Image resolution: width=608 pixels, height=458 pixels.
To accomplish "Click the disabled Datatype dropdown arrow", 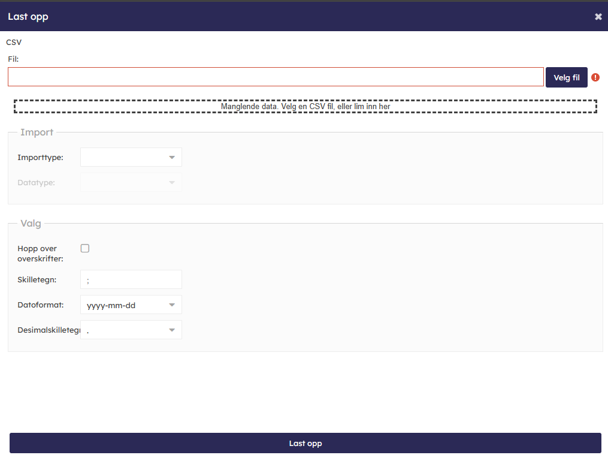I will (x=172, y=183).
